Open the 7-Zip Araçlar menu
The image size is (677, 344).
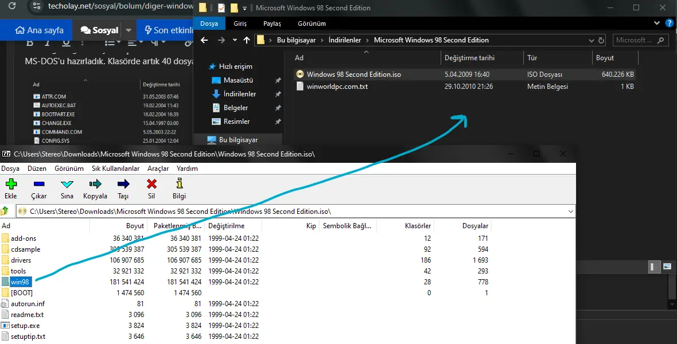point(158,169)
